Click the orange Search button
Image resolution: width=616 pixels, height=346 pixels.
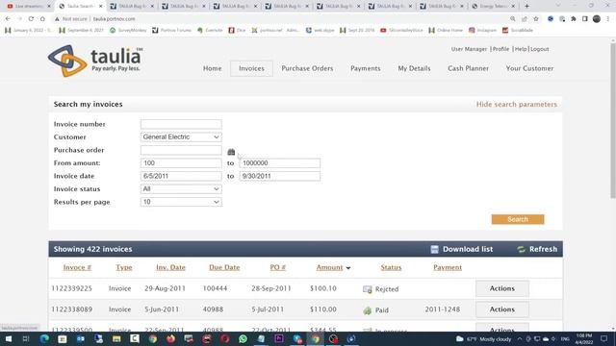[518, 219]
